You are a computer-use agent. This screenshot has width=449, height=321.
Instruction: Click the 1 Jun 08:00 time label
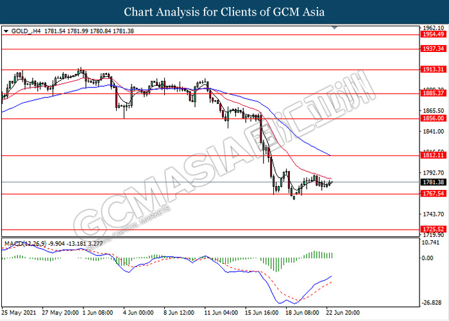click(x=97, y=313)
